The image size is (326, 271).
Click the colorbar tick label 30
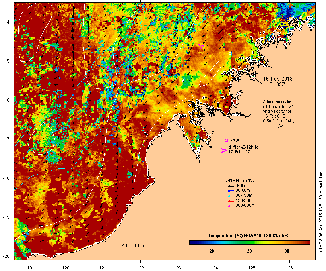click(x=287, y=251)
